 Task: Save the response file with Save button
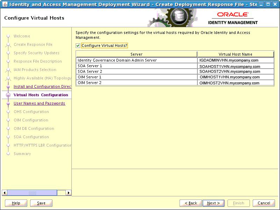41,203
